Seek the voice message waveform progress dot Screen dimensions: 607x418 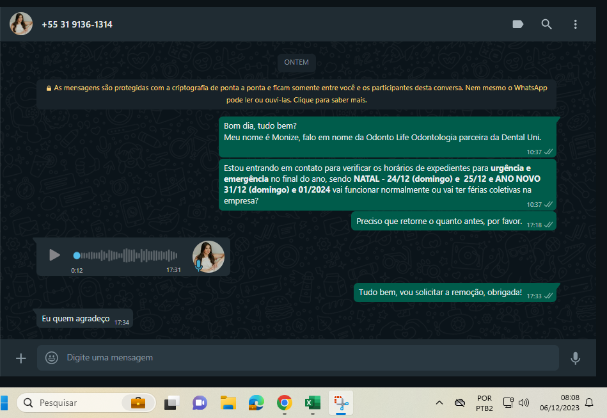(x=77, y=255)
